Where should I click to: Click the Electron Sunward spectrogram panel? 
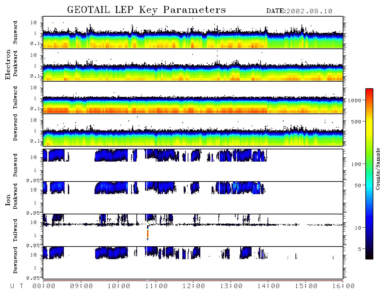coord(193,33)
